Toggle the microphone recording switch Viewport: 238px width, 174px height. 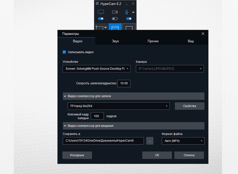[129, 19]
